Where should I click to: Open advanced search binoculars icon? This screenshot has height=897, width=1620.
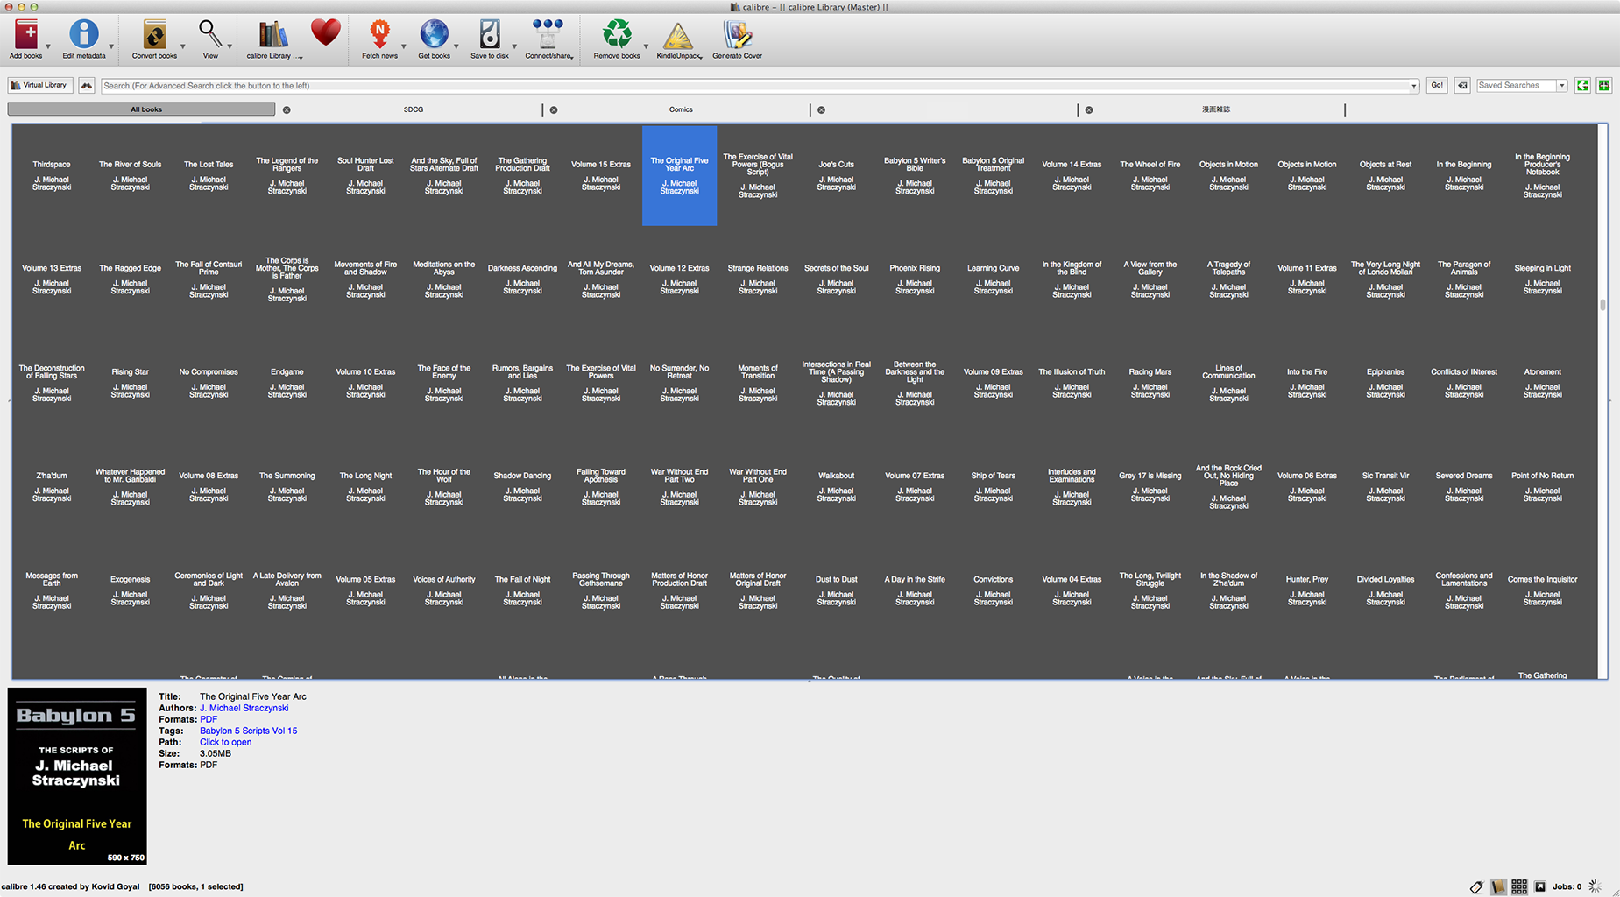(87, 85)
